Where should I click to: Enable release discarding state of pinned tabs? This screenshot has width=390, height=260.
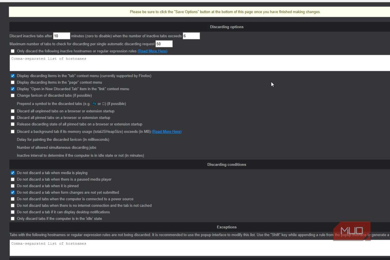coord(13,124)
